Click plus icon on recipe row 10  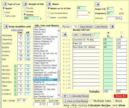(x=64, y=73)
